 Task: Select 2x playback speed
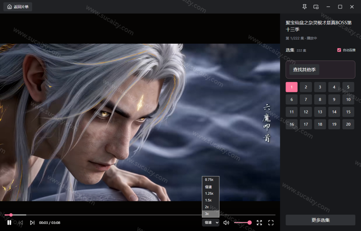coord(210,207)
